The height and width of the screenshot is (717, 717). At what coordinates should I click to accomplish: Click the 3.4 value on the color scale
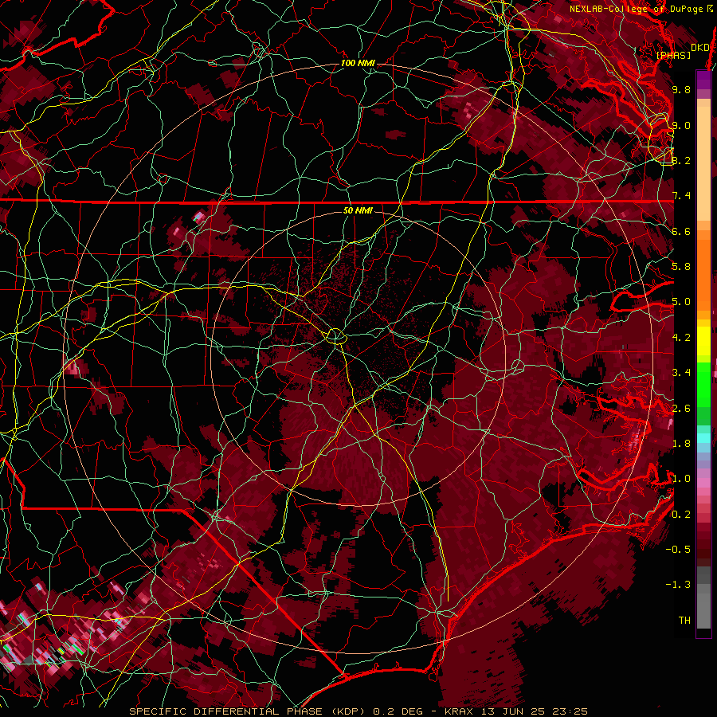(x=681, y=373)
